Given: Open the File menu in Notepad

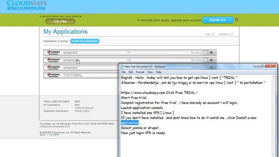Looking at the screenshot, I should tap(123, 72).
